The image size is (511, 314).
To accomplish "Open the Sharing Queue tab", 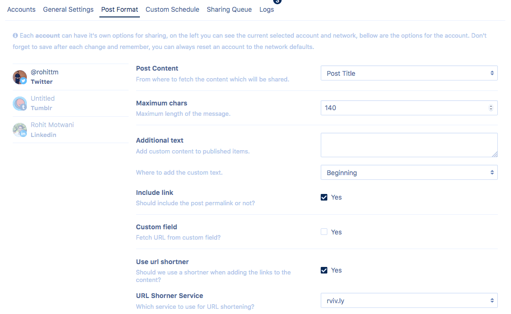I will pos(229,9).
